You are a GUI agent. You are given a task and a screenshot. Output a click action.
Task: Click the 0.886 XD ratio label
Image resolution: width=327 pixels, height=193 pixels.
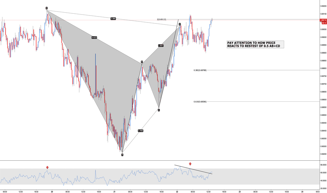coord(113,19)
